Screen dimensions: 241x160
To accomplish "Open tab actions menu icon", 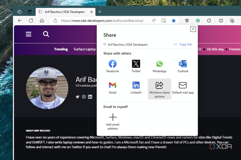I will pos(30,12).
